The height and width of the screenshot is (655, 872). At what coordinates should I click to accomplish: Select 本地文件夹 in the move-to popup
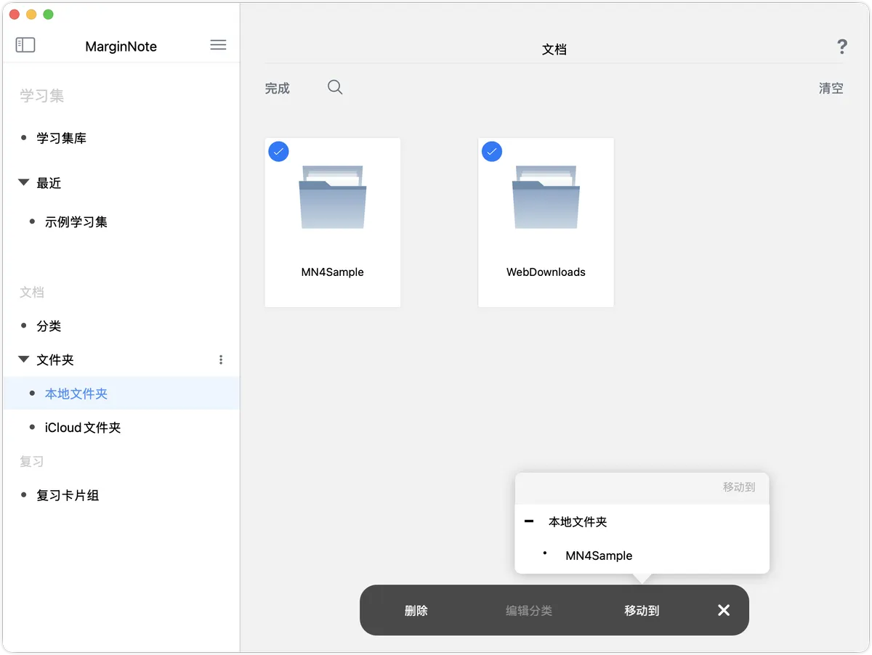click(578, 521)
